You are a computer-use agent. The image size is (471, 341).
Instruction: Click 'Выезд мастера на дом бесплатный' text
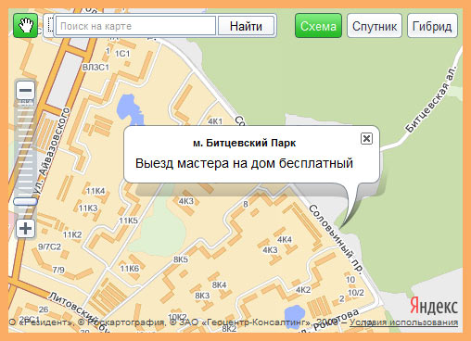pyautogui.click(x=244, y=163)
